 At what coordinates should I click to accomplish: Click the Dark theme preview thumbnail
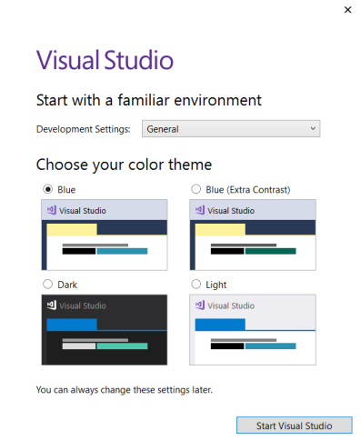point(105,330)
